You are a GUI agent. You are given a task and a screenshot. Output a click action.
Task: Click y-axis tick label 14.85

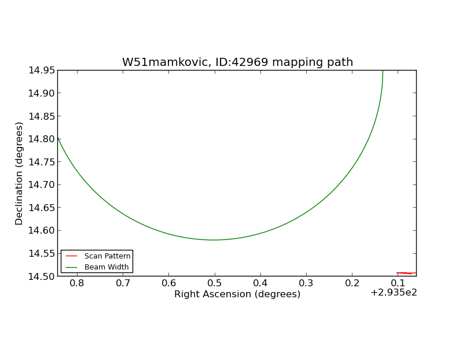42,116
